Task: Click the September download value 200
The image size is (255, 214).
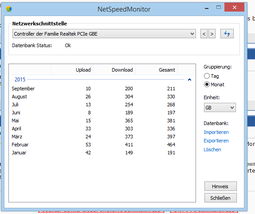Action: [129, 89]
